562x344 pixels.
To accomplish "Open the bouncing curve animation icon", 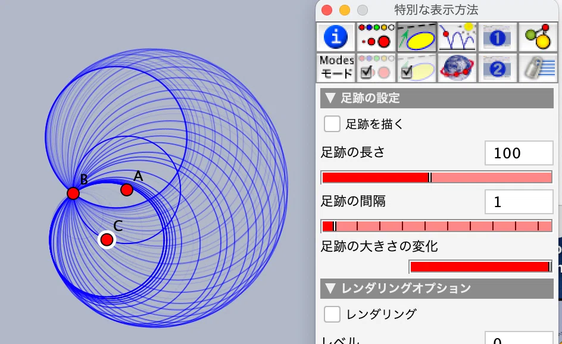I will 457,37.
